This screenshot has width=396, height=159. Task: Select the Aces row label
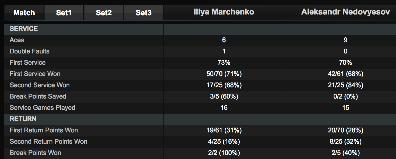[17, 40]
